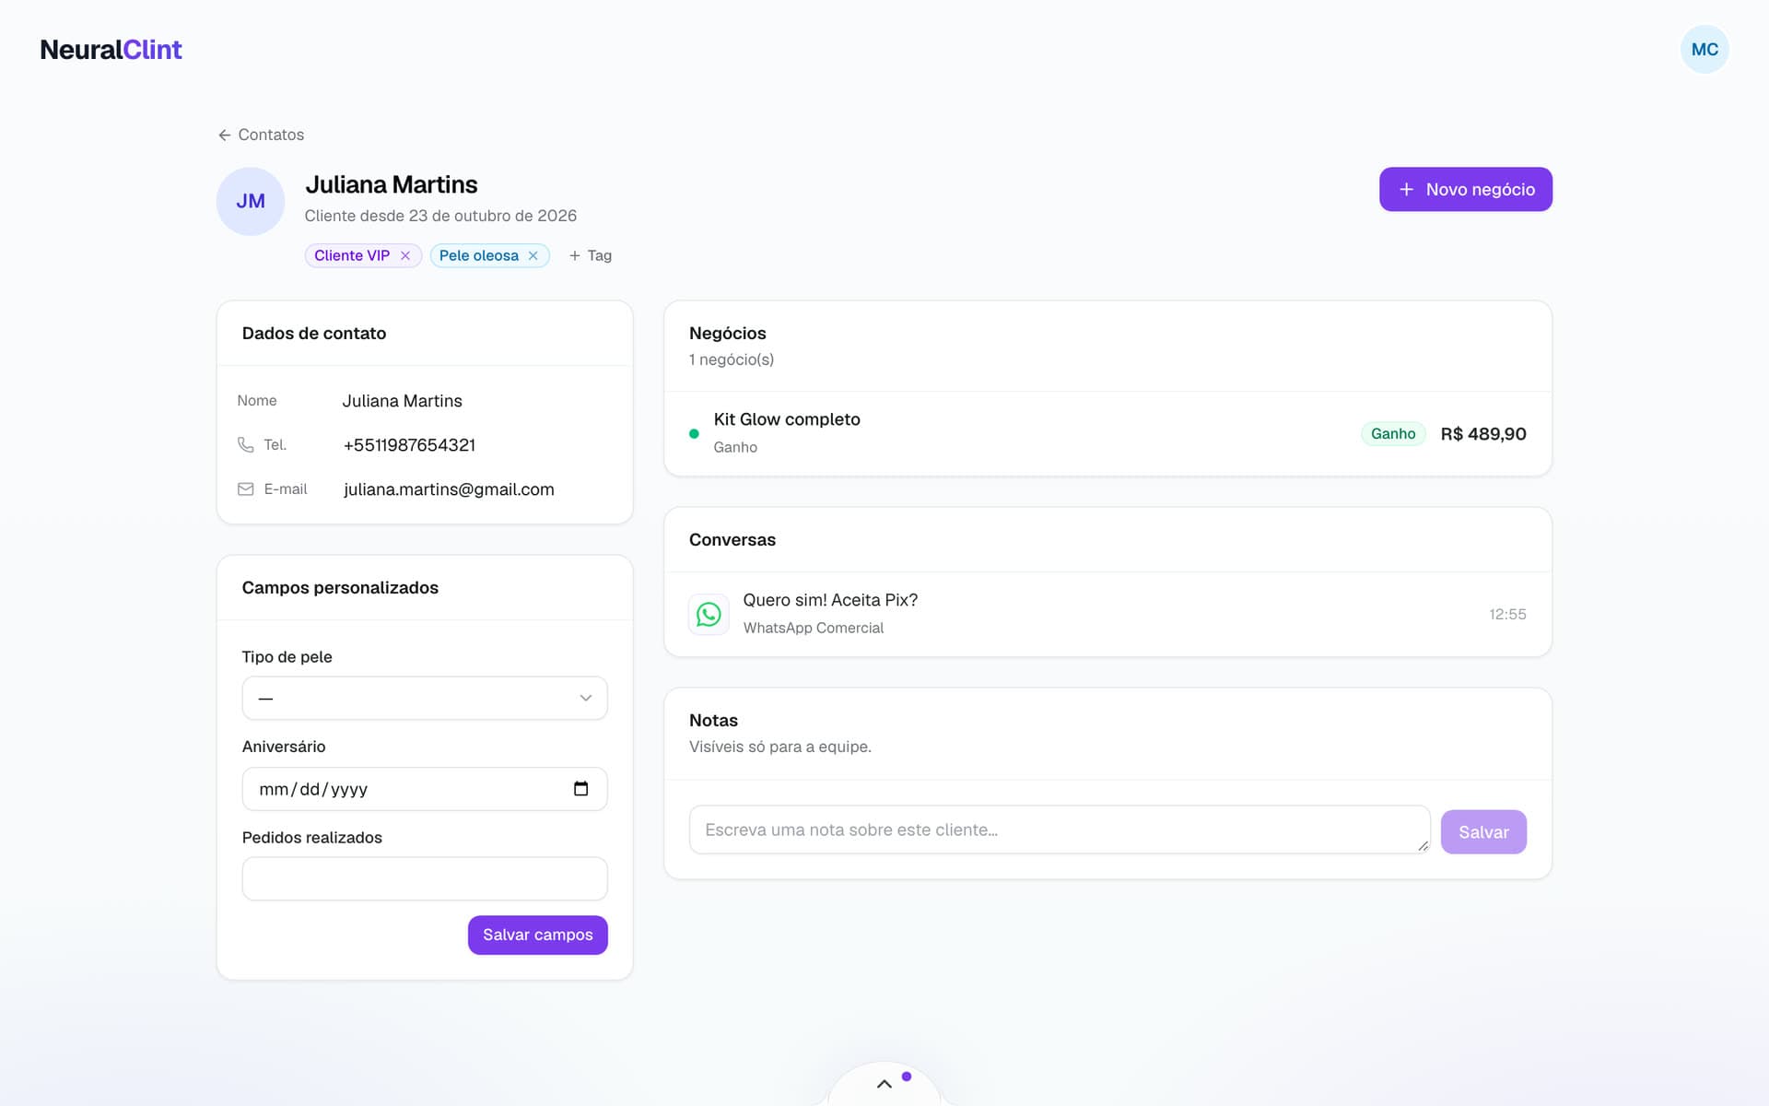Viewport: 1769px width, 1106px height.
Task: Open conversation "Quero sim! Aceita Pix?"
Action: 1107,614
